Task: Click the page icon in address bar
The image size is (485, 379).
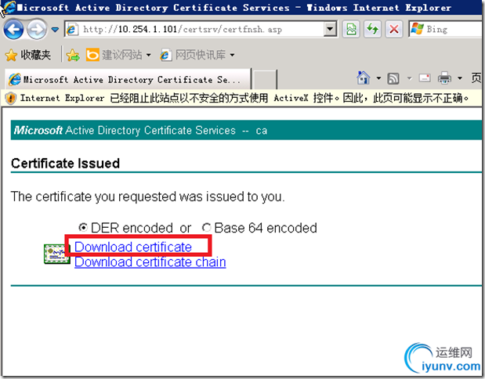Action: pyautogui.click(x=71, y=30)
